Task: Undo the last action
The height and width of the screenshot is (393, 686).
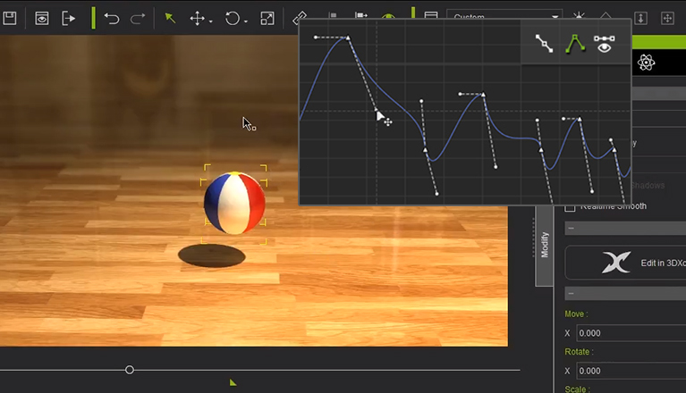Action: (x=112, y=19)
